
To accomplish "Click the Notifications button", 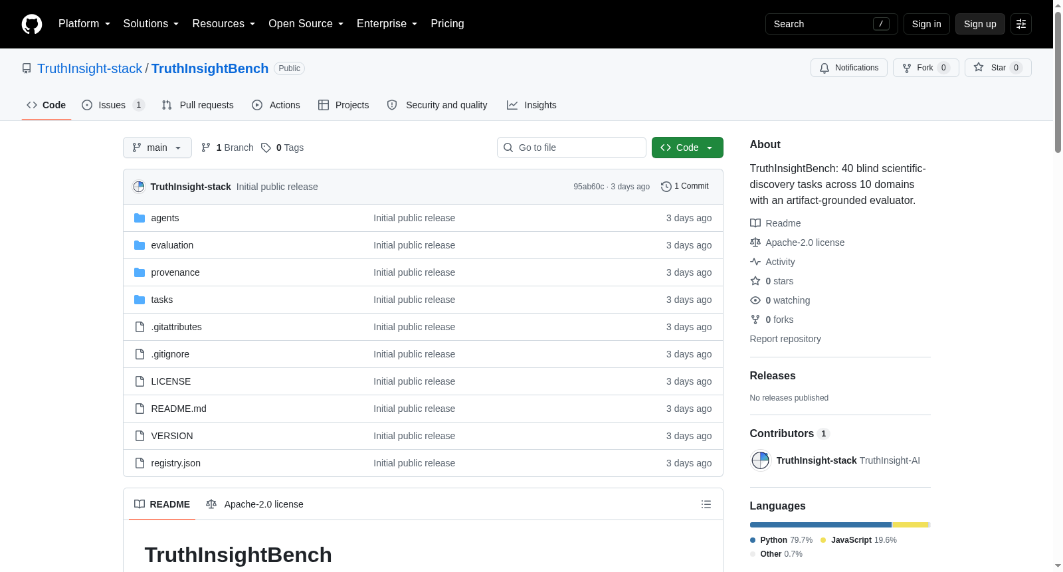I will [x=849, y=68].
